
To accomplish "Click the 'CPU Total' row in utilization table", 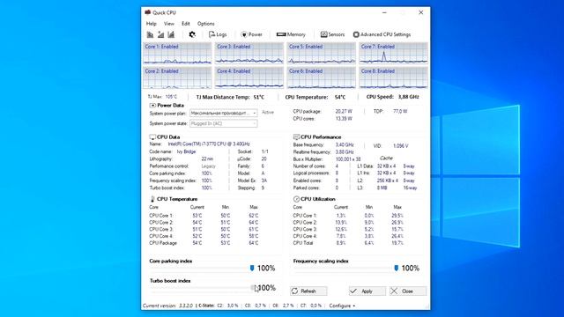I will [x=348, y=243].
